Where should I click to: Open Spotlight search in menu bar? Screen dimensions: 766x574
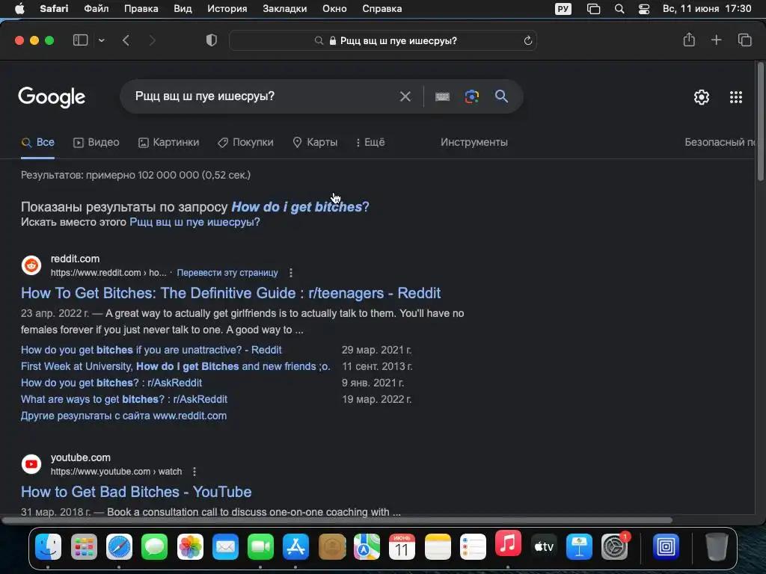point(619,9)
